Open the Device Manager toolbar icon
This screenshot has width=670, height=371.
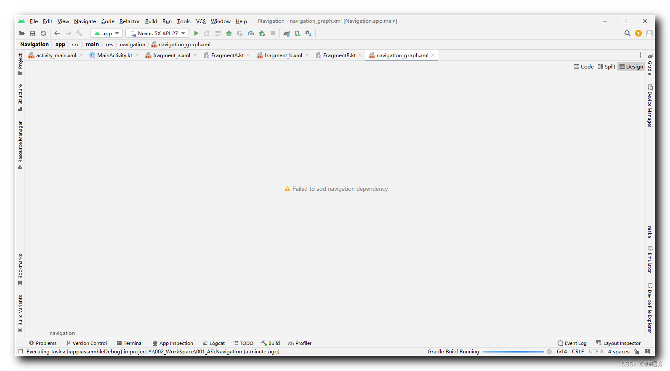tap(298, 33)
